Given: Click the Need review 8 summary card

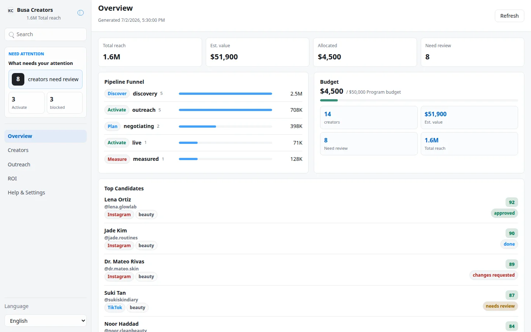Looking at the screenshot, I should pyautogui.click(x=472, y=52).
